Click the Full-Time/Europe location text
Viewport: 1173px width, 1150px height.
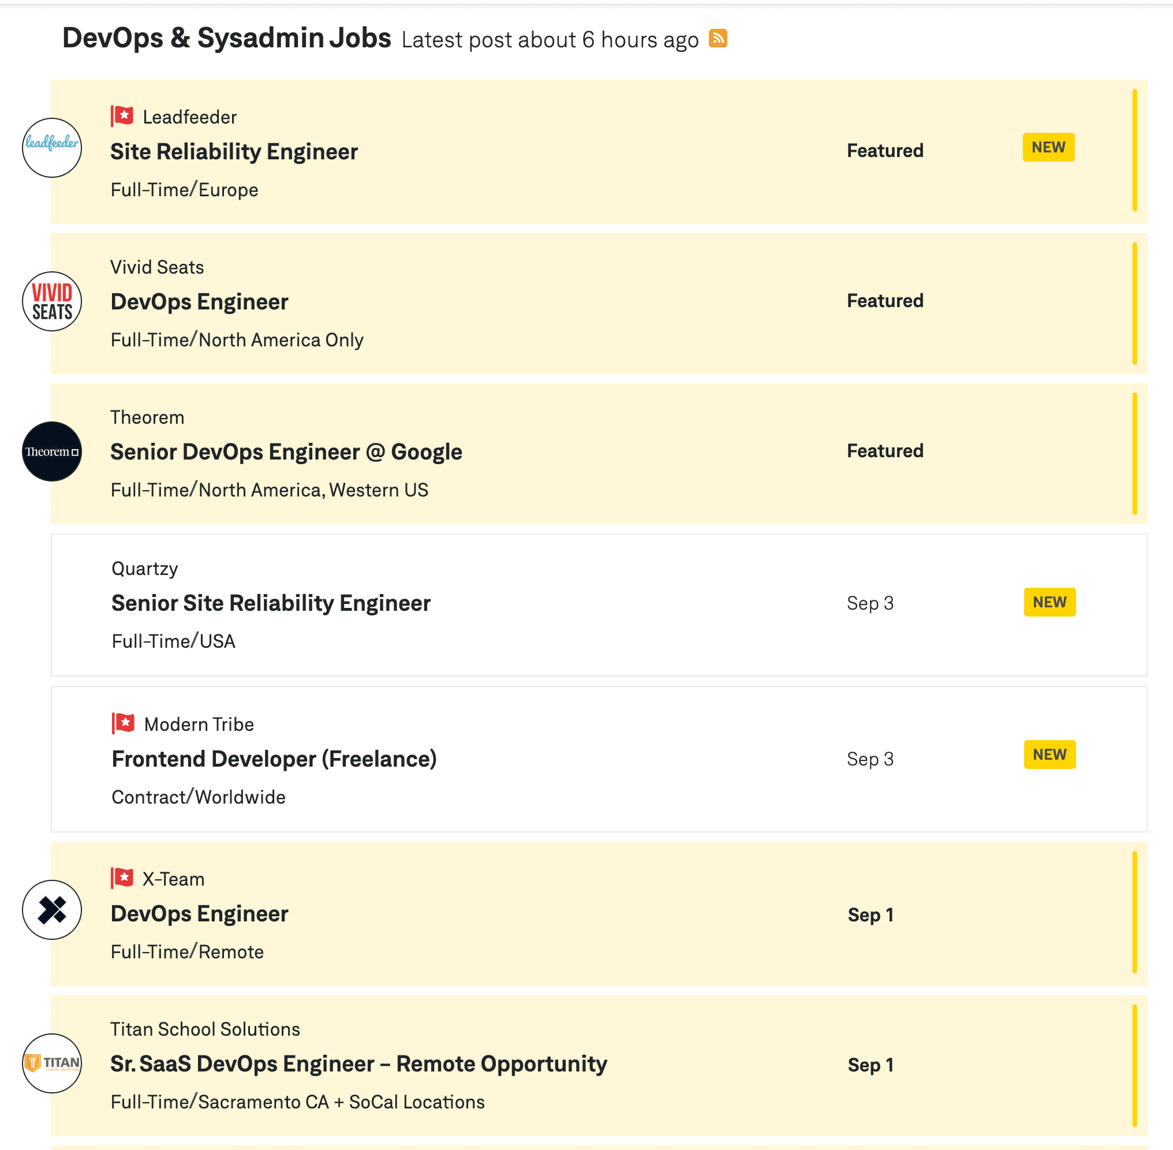pos(184,191)
